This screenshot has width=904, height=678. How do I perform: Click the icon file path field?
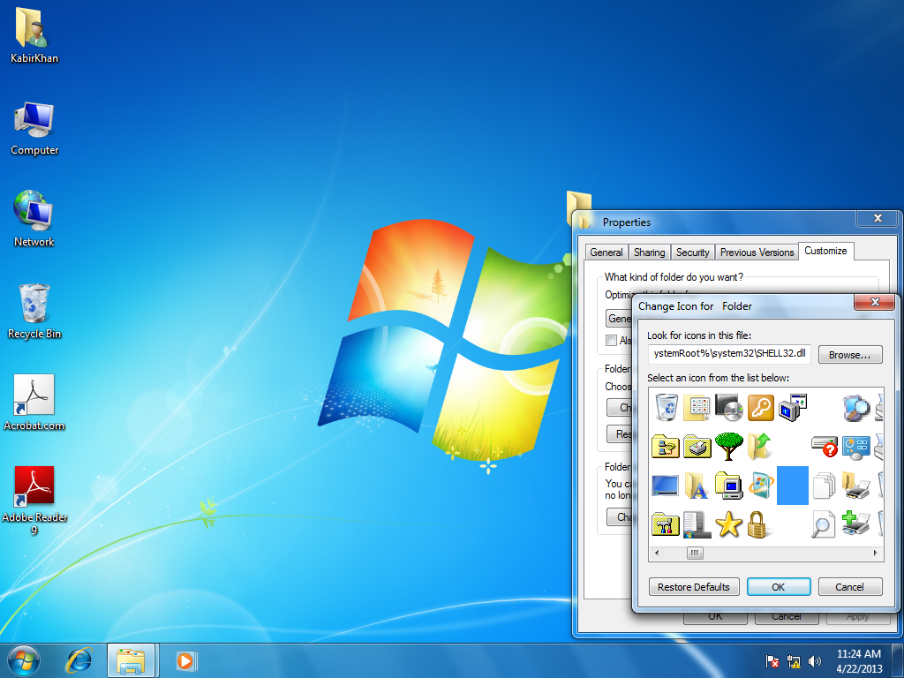[729, 354]
